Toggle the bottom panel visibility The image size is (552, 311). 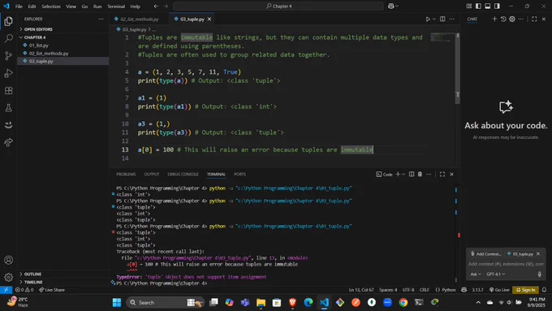[x=488, y=6]
